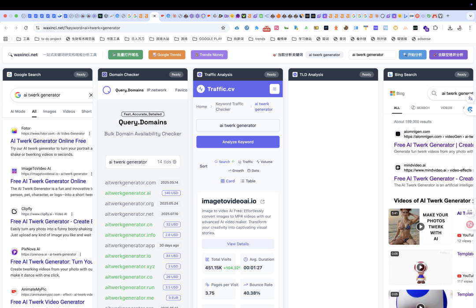476x308 pixels.
Task: Click the tlds settings gear icon
Action: (175, 162)
